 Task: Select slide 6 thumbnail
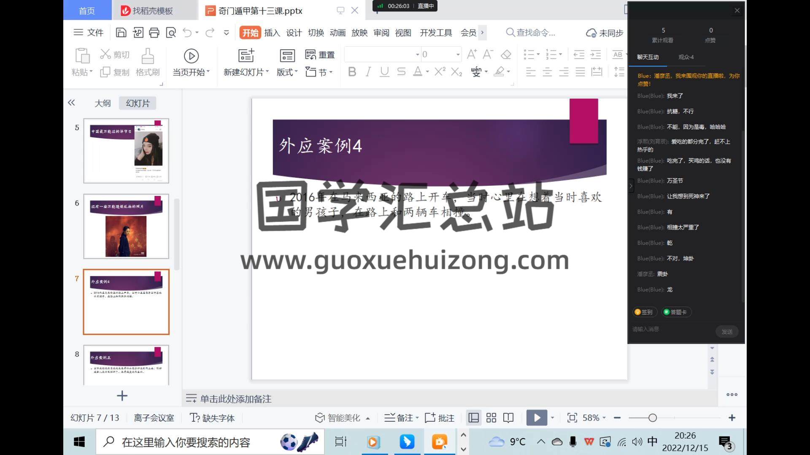coord(126,226)
